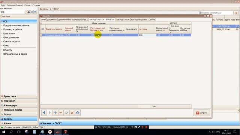Viewport: 240px width, 135px height.
Task: Click the red record app in the taskbar
Action: pyautogui.click(x=65, y=132)
